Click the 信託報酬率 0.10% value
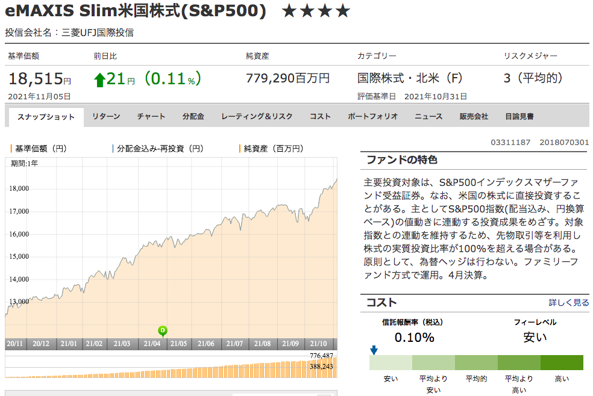This screenshot has height=396, width=593. click(414, 337)
